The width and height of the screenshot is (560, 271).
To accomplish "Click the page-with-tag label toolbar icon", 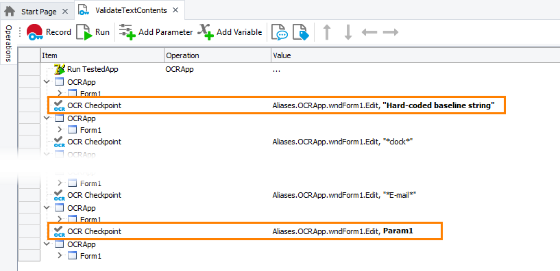I will pos(300,32).
